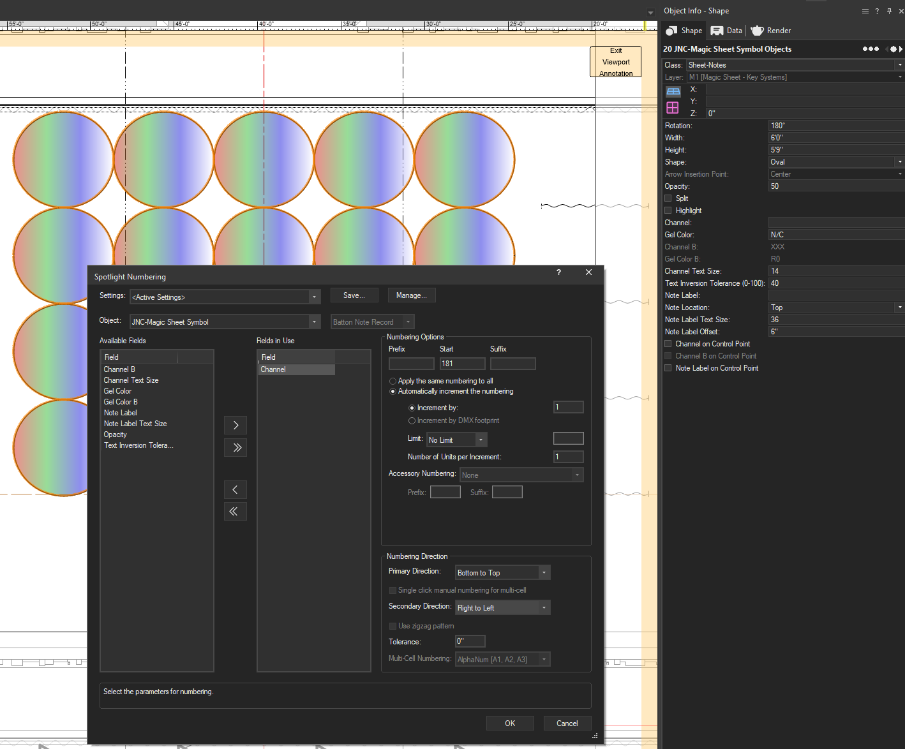Pin the Object Info palette
Viewport: 905px width, 749px height.
[x=889, y=11]
